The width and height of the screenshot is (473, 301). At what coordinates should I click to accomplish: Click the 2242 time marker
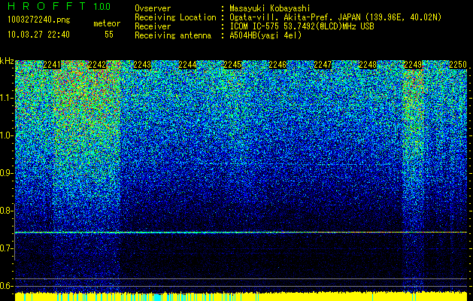(x=97, y=65)
